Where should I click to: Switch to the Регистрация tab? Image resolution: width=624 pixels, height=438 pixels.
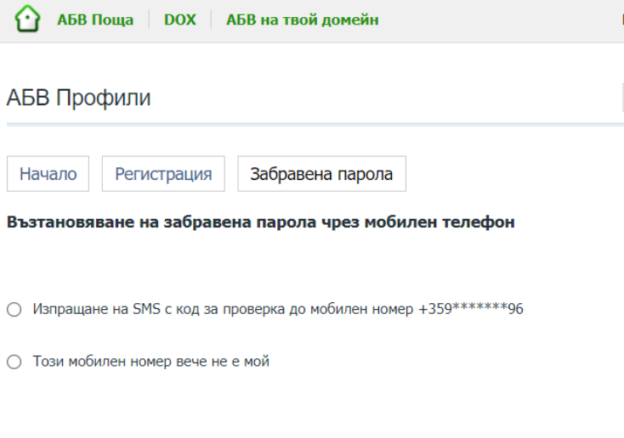point(163,174)
